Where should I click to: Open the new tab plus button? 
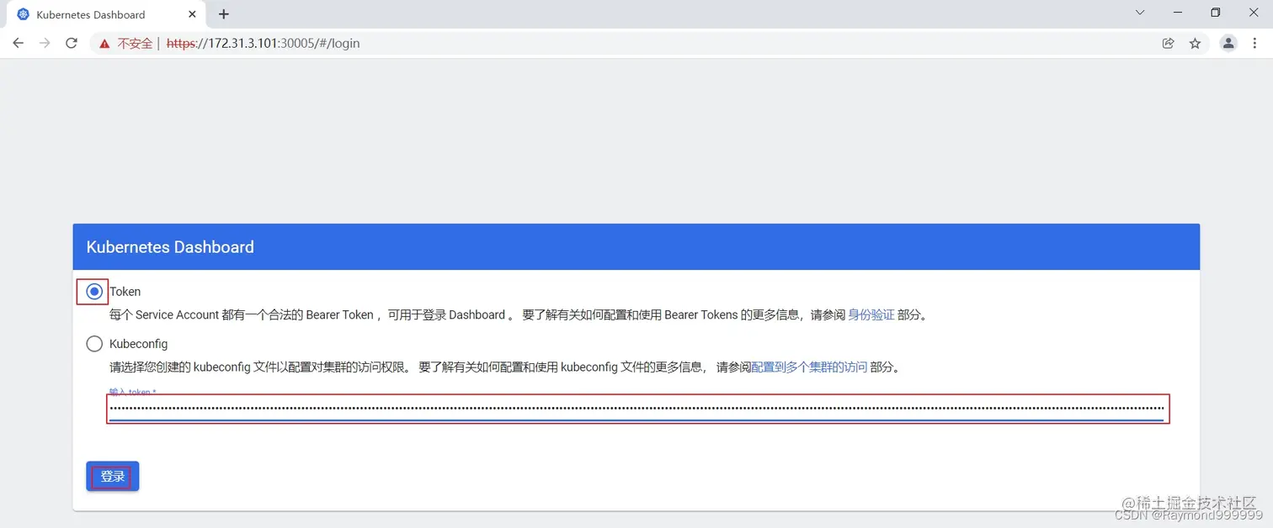223,13
